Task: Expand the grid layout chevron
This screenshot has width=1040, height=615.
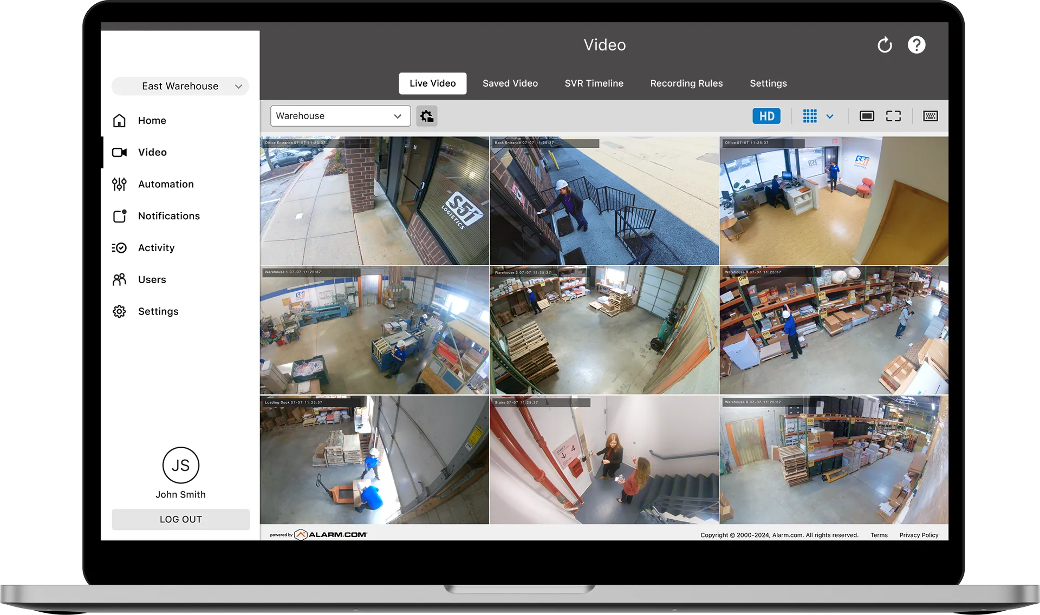Action: click(x=830, y=116)
